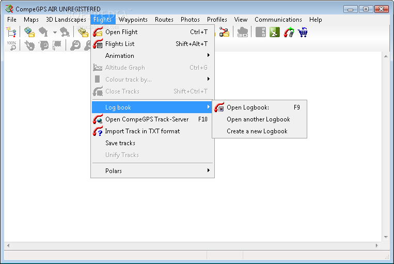Click the Open Flight menu icon
Screen dimensions: 394x264
click(98, 32)
